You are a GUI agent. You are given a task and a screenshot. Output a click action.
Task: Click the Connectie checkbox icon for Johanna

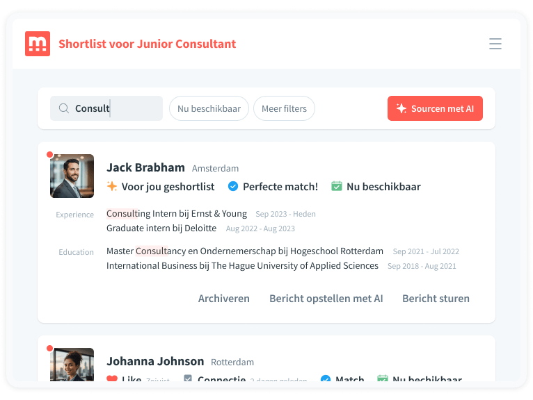click(x=188, y=379)
